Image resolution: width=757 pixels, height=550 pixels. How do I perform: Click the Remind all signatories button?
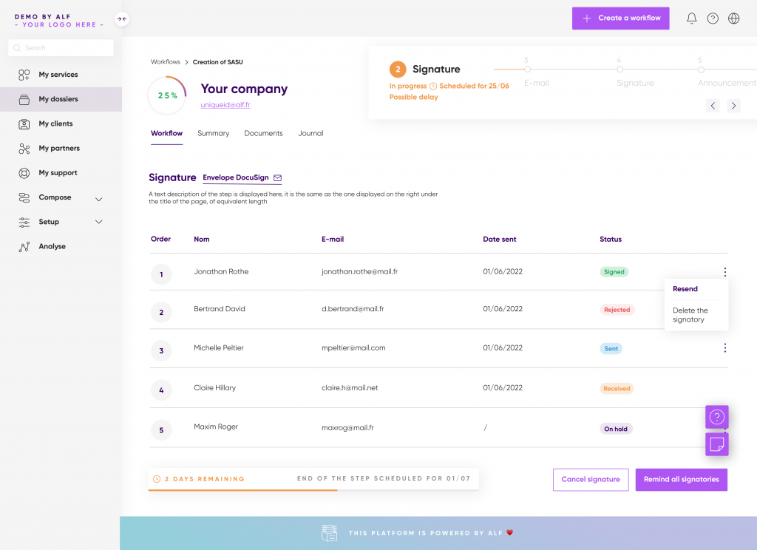[681, 479]
